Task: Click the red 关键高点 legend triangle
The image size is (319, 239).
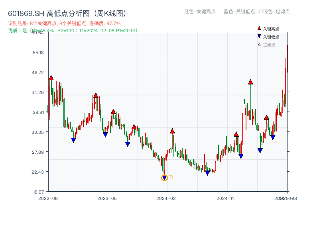Action: (259, 28)
